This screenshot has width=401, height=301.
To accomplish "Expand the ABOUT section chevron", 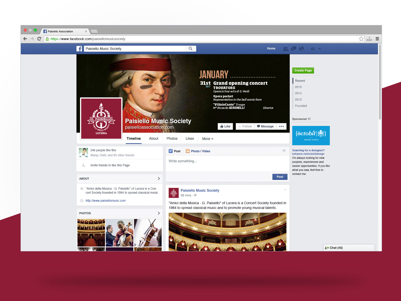I will [x=159, y=179].
